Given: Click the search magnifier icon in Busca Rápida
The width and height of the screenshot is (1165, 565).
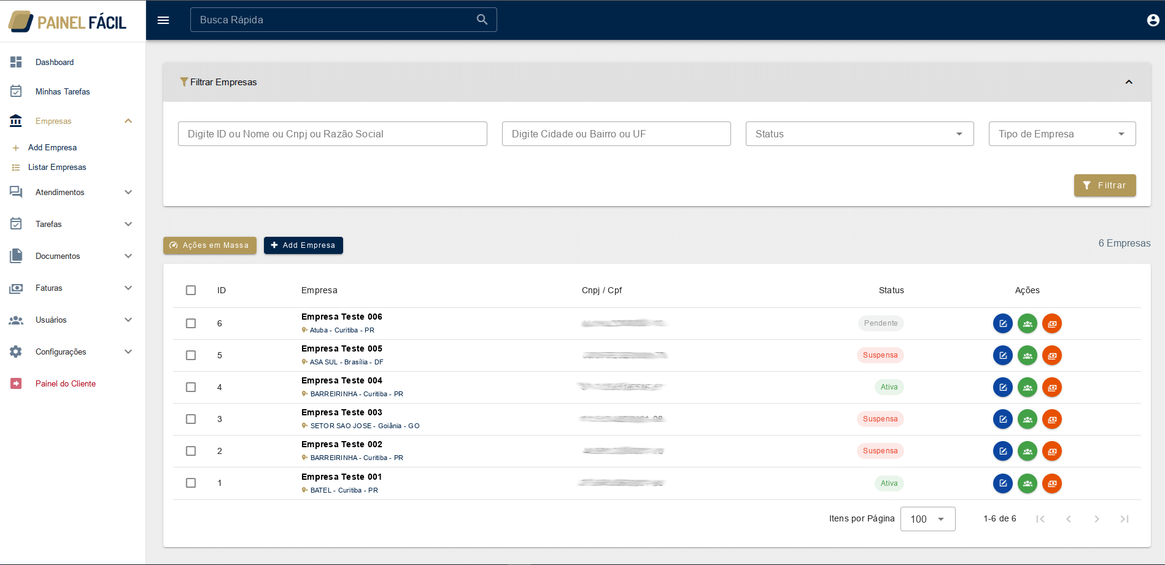Looking at the screenshot, I should click(482, 20).
